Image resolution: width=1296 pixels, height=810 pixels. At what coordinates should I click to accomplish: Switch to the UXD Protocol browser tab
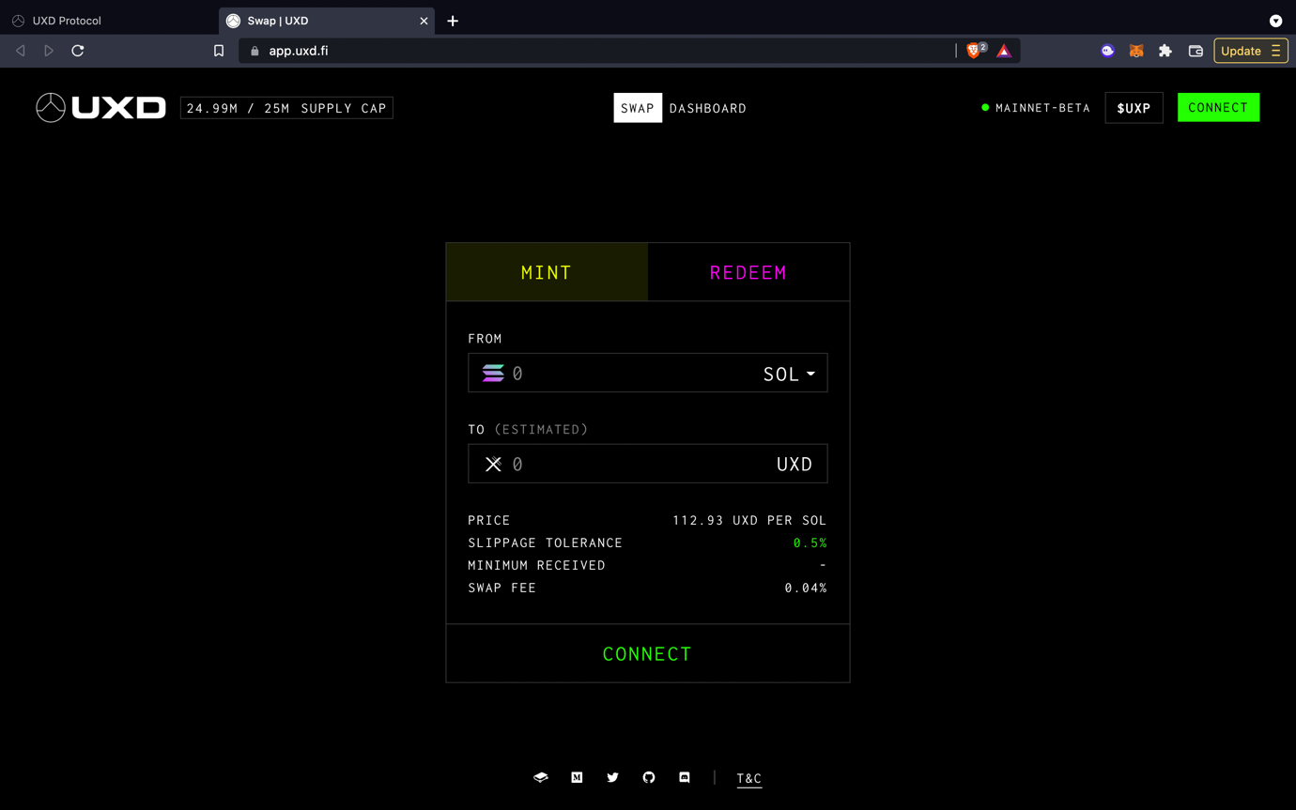pos(108,21)
